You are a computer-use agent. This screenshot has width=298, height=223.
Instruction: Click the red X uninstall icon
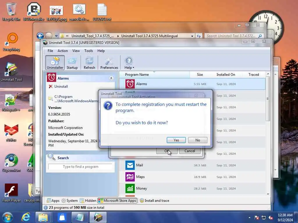coord(51,87)
